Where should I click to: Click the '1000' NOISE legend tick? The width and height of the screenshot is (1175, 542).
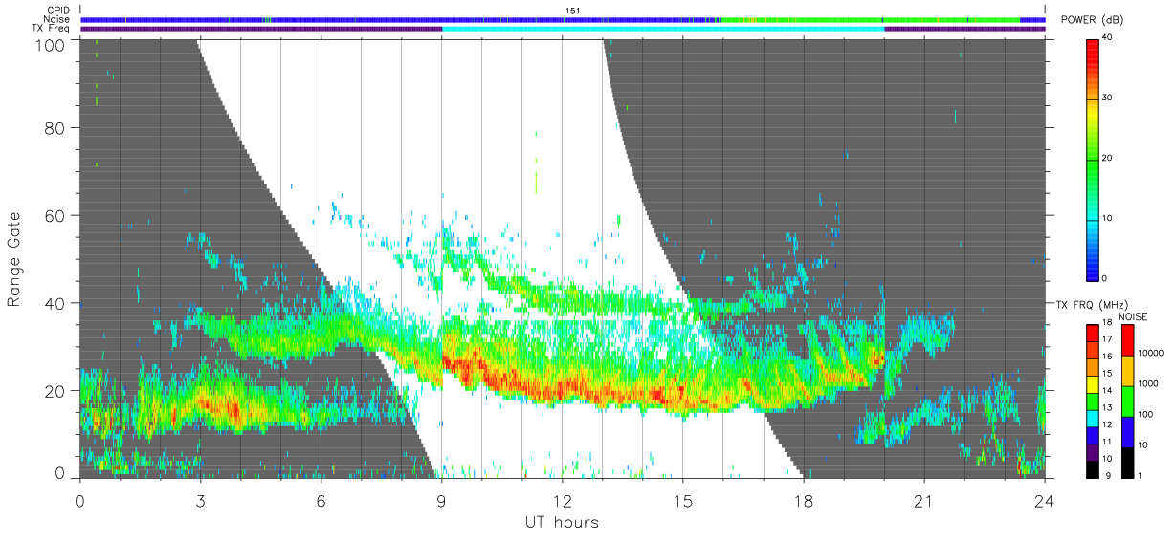pyautogui.click(x=1149, y=383)
